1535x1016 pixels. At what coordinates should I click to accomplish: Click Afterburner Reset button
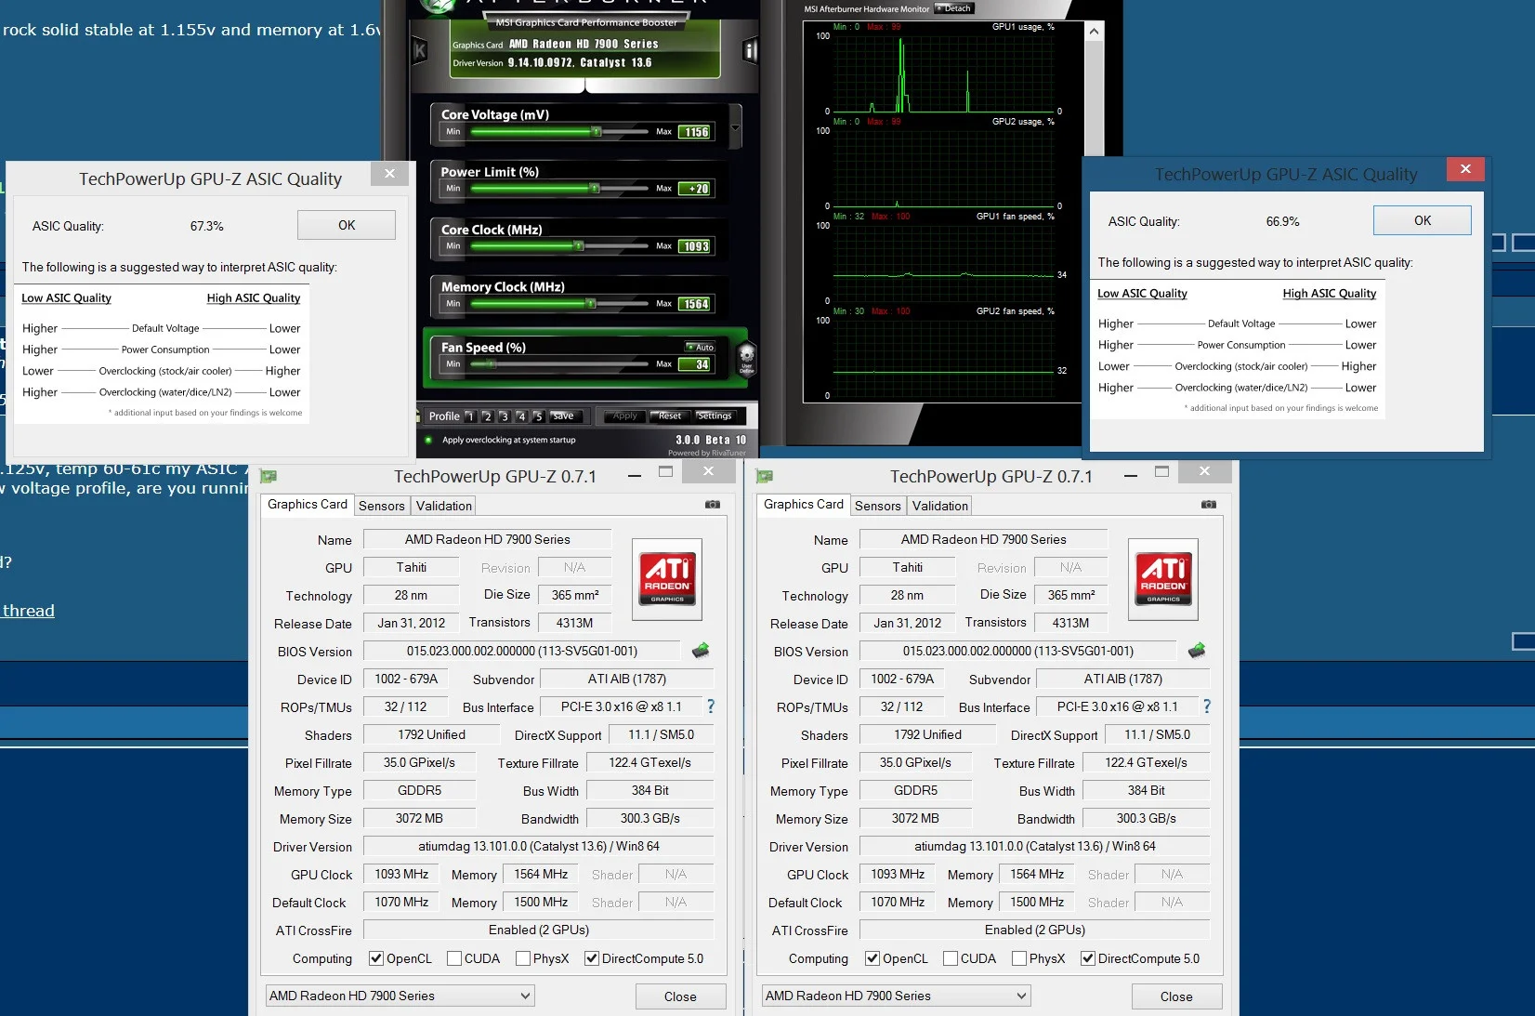pos(669,416)
